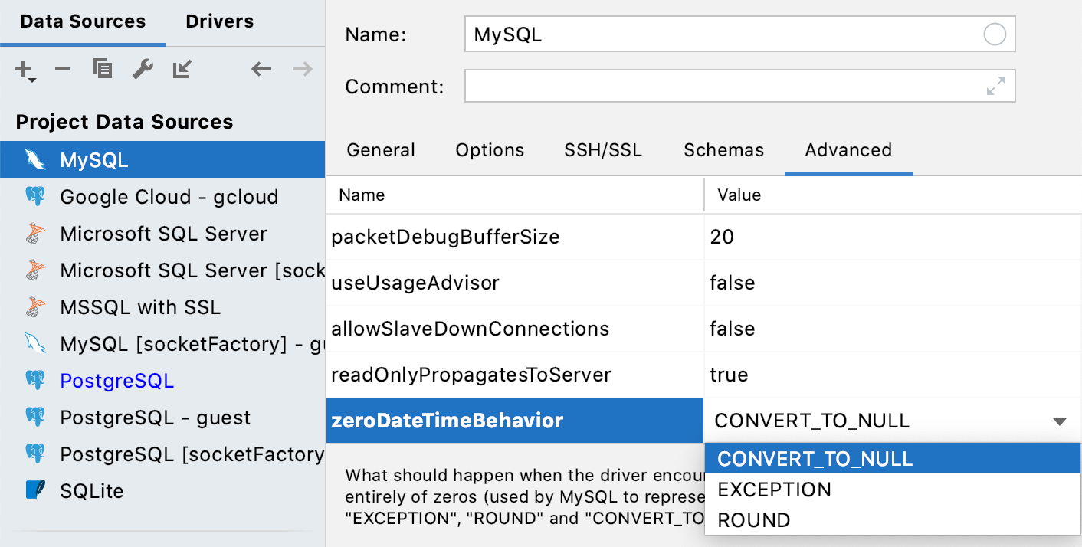This screenshot has height=547, width=1082.
Task: Open the zeroDateTimeBehavior value dropdown
Action: tap(1059, 421)
